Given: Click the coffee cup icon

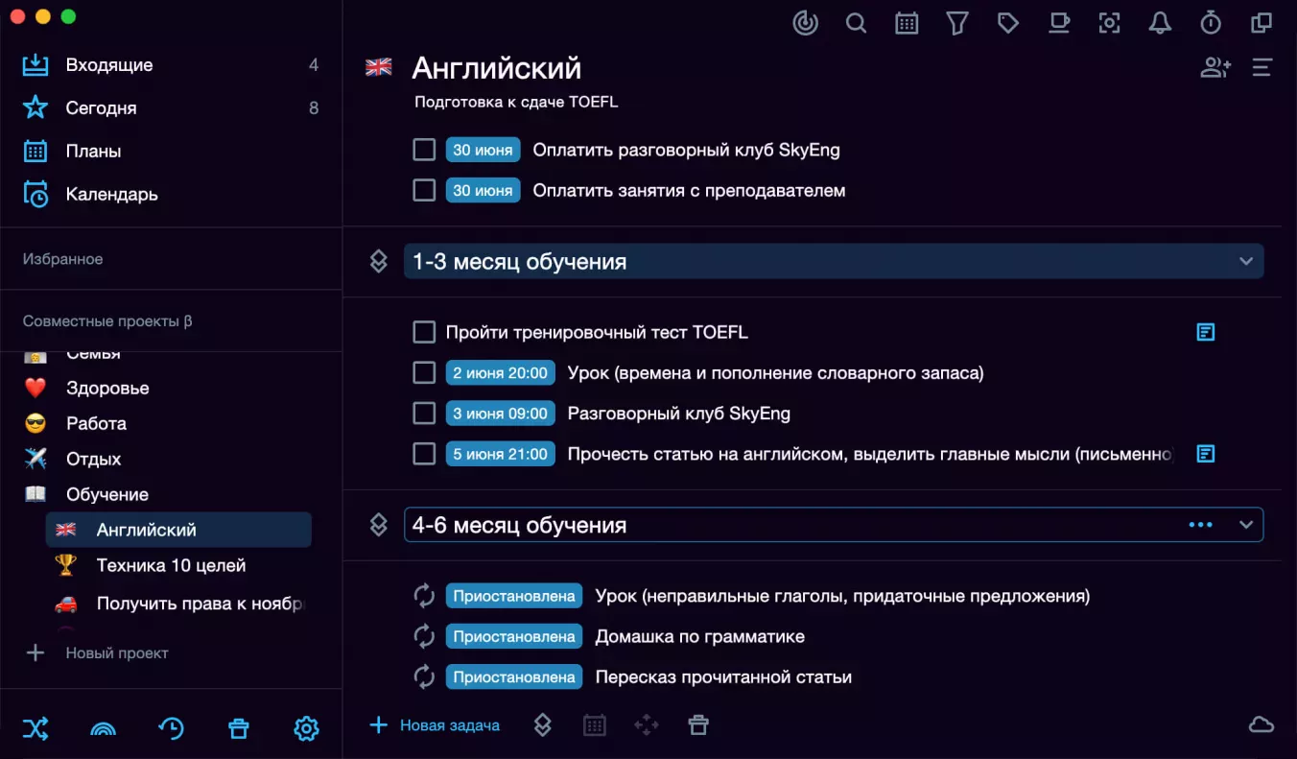Looking at the screenshot, I should 1059,23.
